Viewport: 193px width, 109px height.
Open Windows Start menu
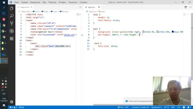tap(4, 2)
